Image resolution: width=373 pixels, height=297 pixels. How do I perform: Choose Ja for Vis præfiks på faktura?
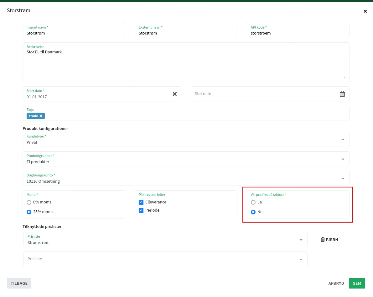[253, 202]
